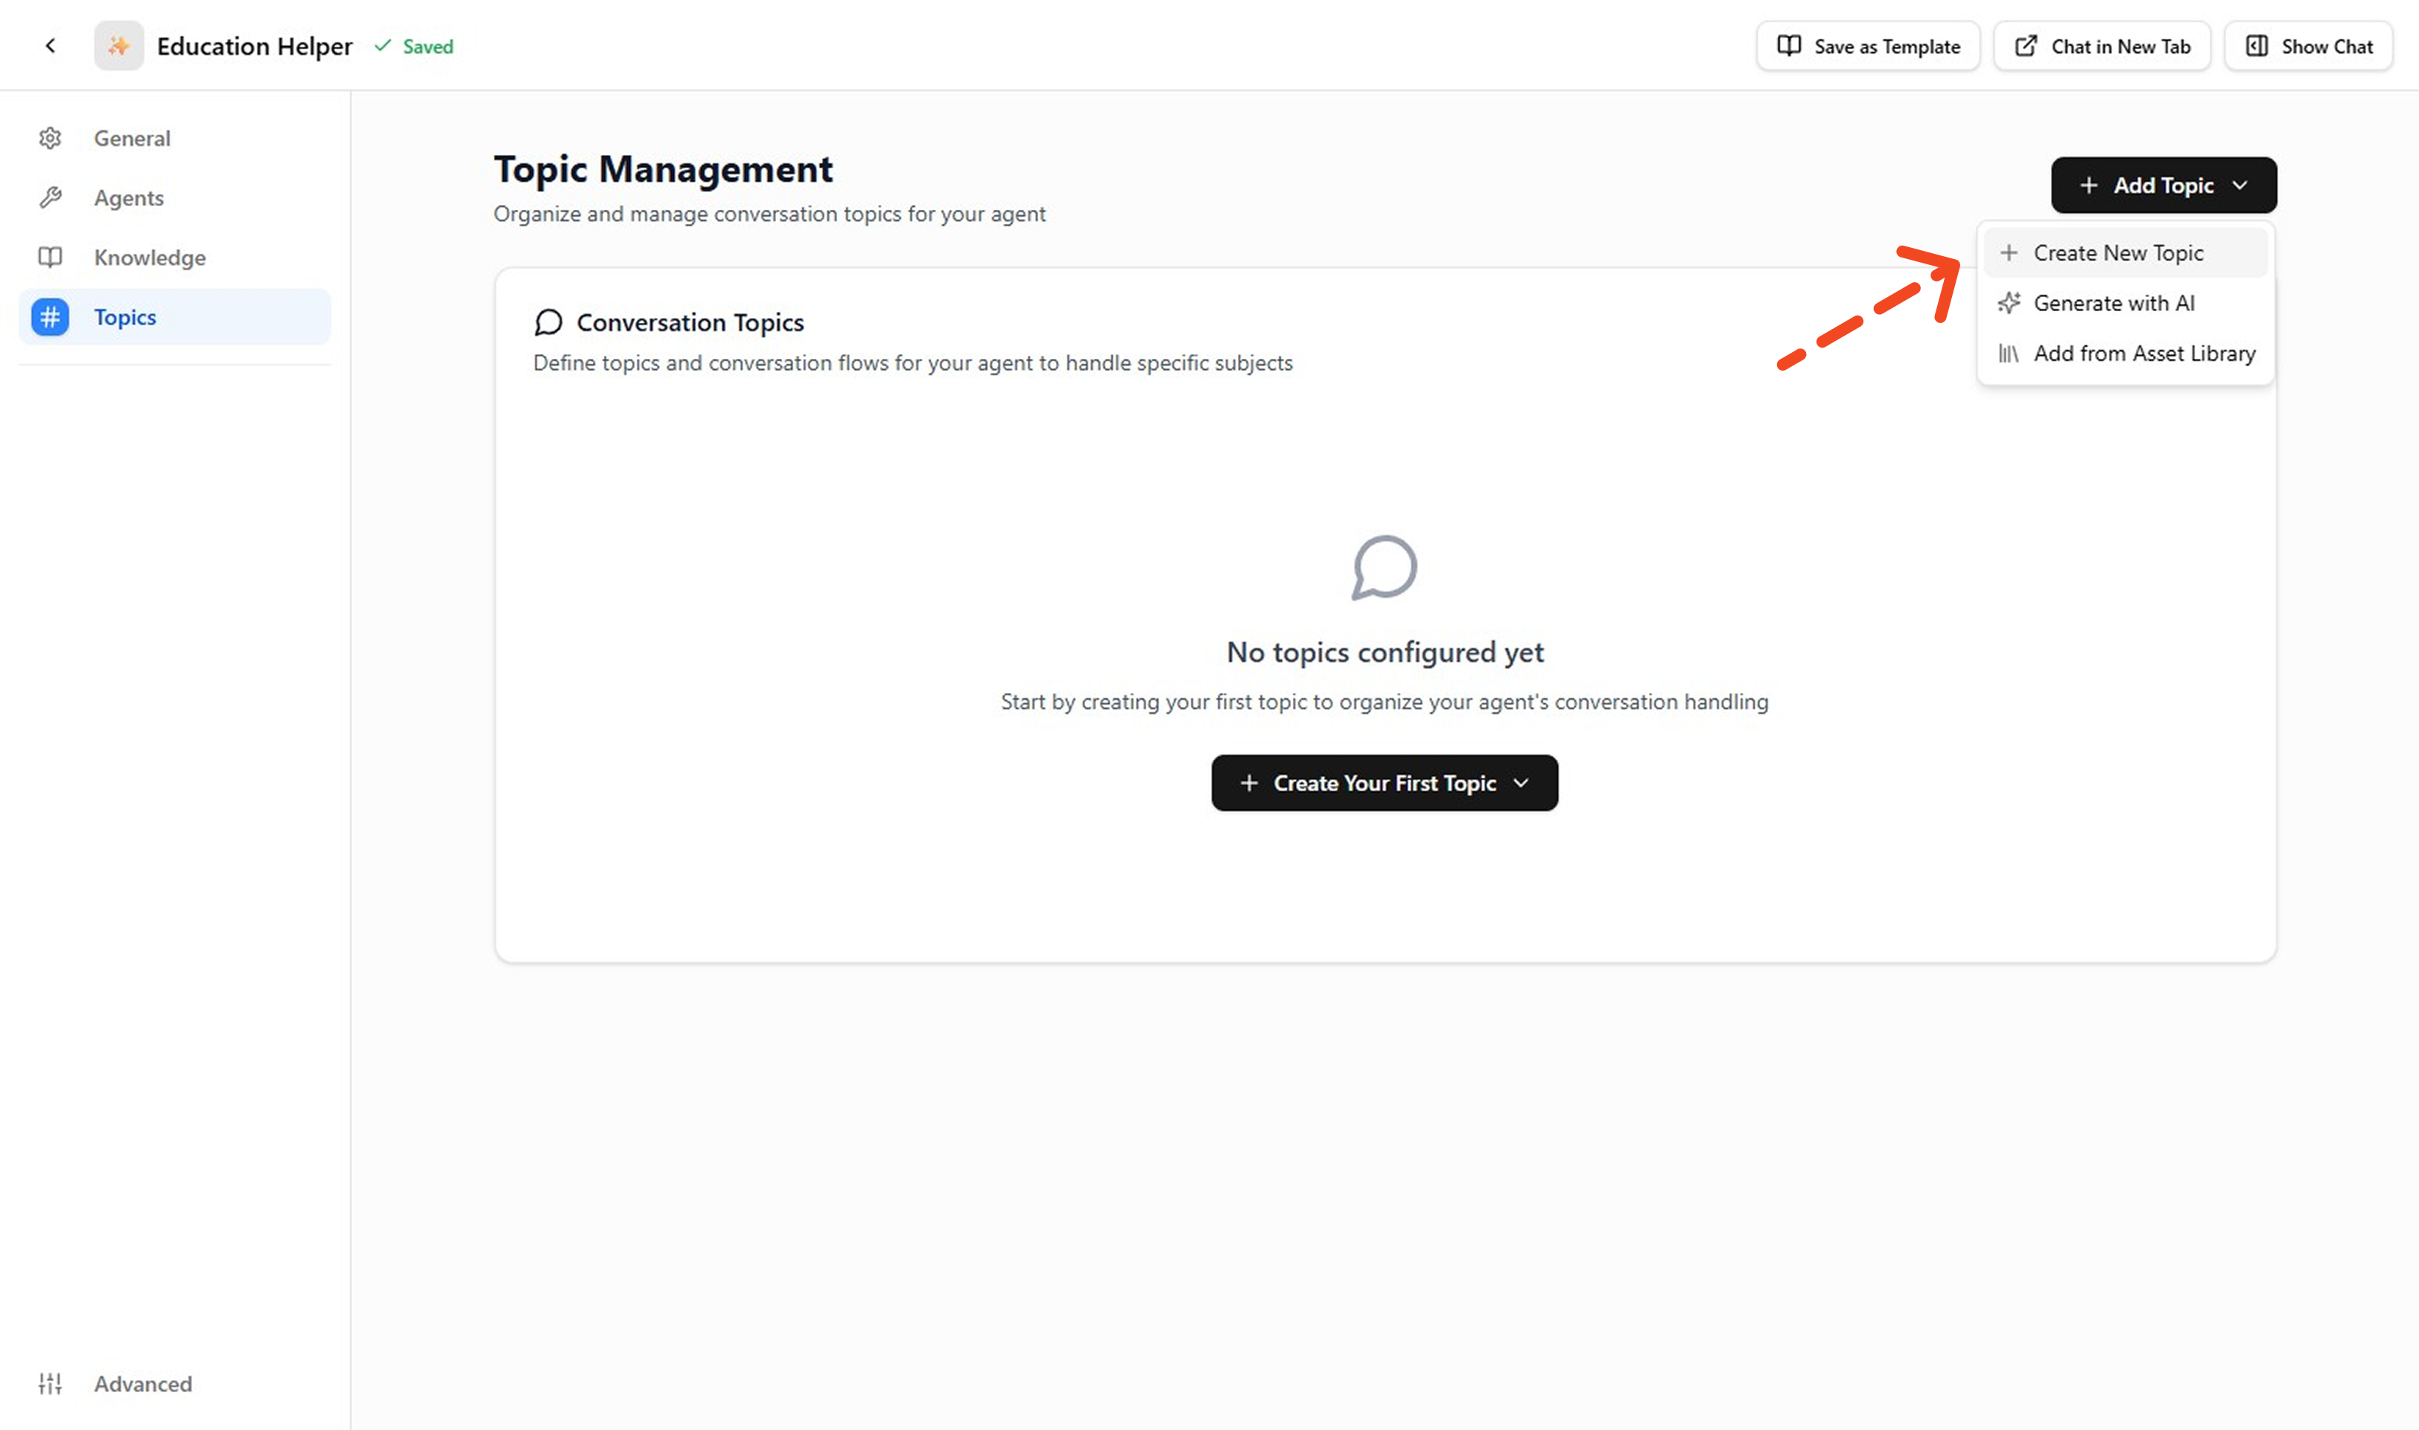Click the General gear icon

point(50,138)
